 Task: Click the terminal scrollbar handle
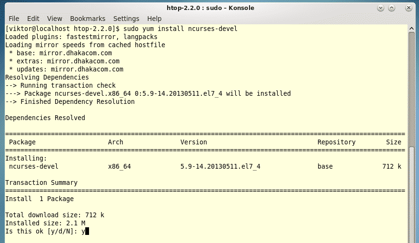point(411,194)
